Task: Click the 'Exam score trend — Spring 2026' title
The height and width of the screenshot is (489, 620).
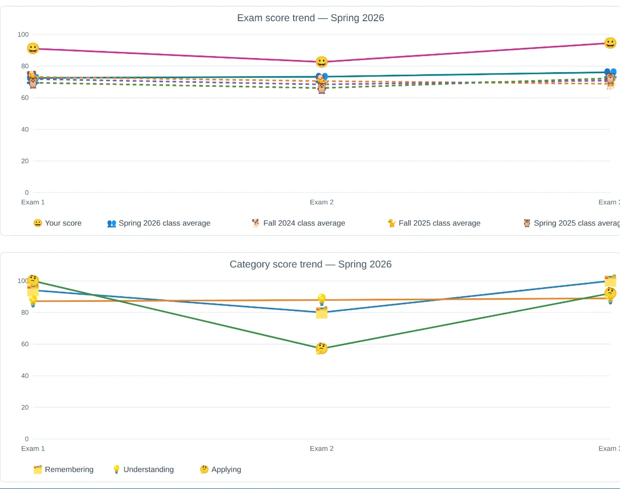Action: pos(311,18)
